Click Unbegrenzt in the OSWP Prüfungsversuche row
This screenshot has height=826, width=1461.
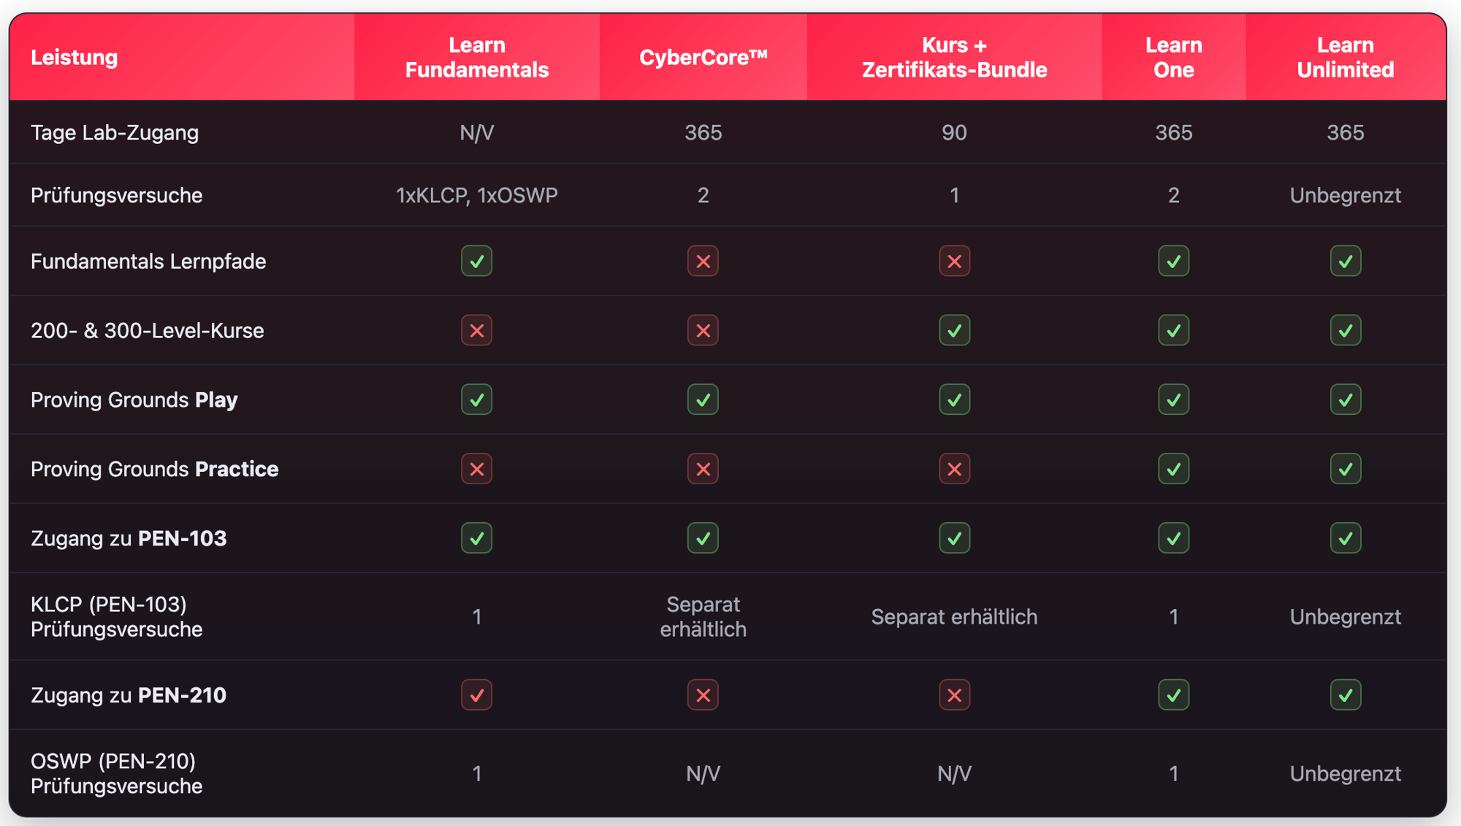pyautogui.click(x=1345, y=773)
